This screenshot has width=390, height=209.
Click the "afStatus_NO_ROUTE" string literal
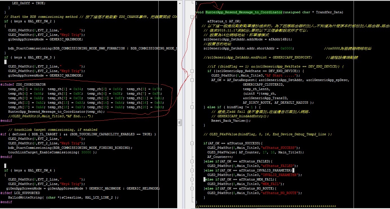point(279,193)
